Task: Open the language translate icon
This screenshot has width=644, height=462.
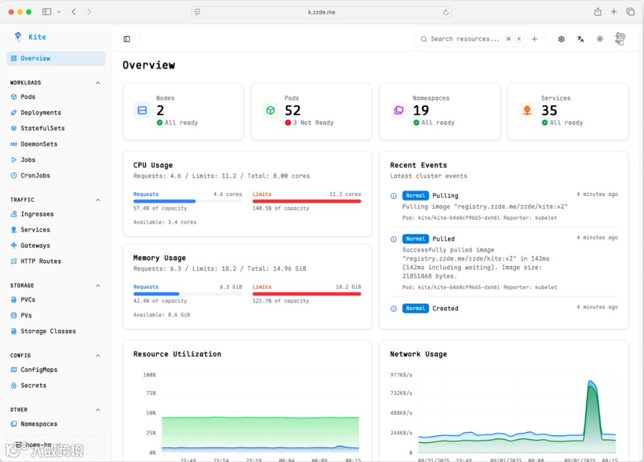Action: (x=580, y=39)
